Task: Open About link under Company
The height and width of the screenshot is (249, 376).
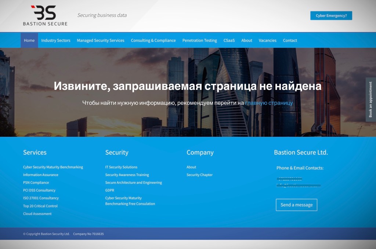Action: pyautogui.click(x=191, y=167)
